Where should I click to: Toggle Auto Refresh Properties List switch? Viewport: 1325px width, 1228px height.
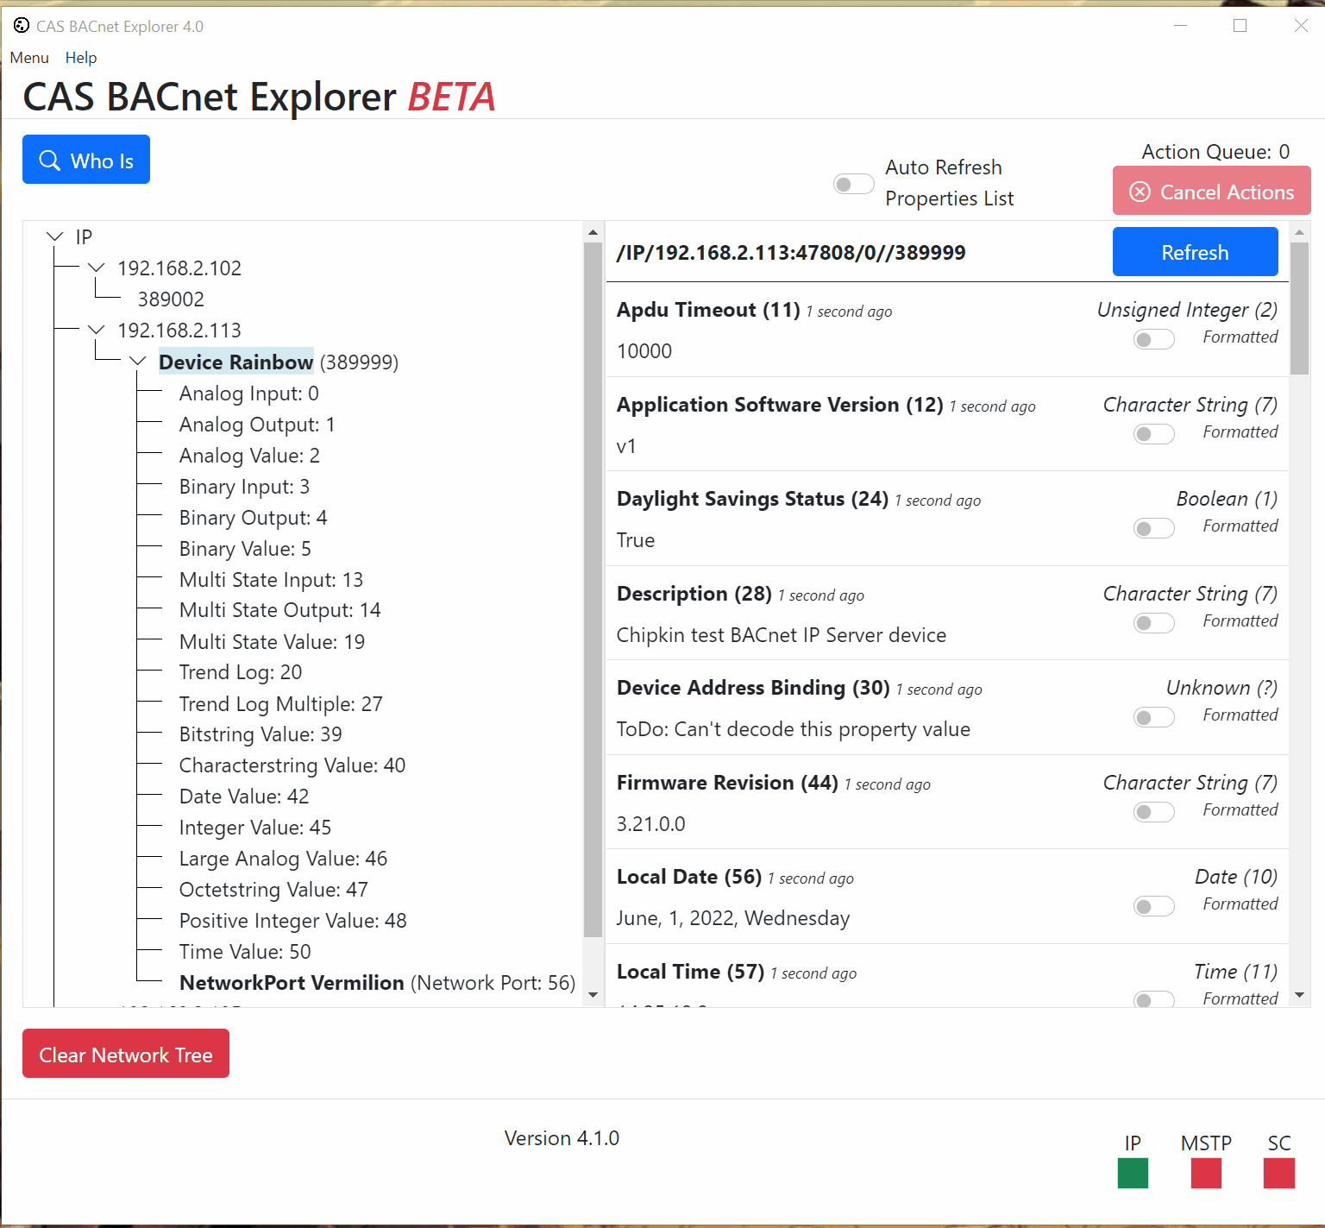854,184
